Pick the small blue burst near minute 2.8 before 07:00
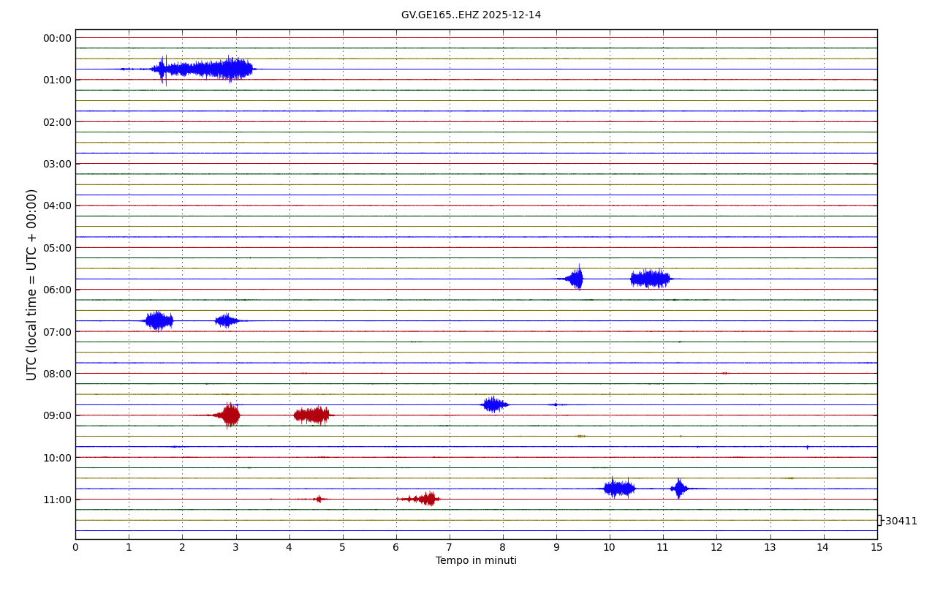This screenshot has width=943, height=599. coord(227,320)
